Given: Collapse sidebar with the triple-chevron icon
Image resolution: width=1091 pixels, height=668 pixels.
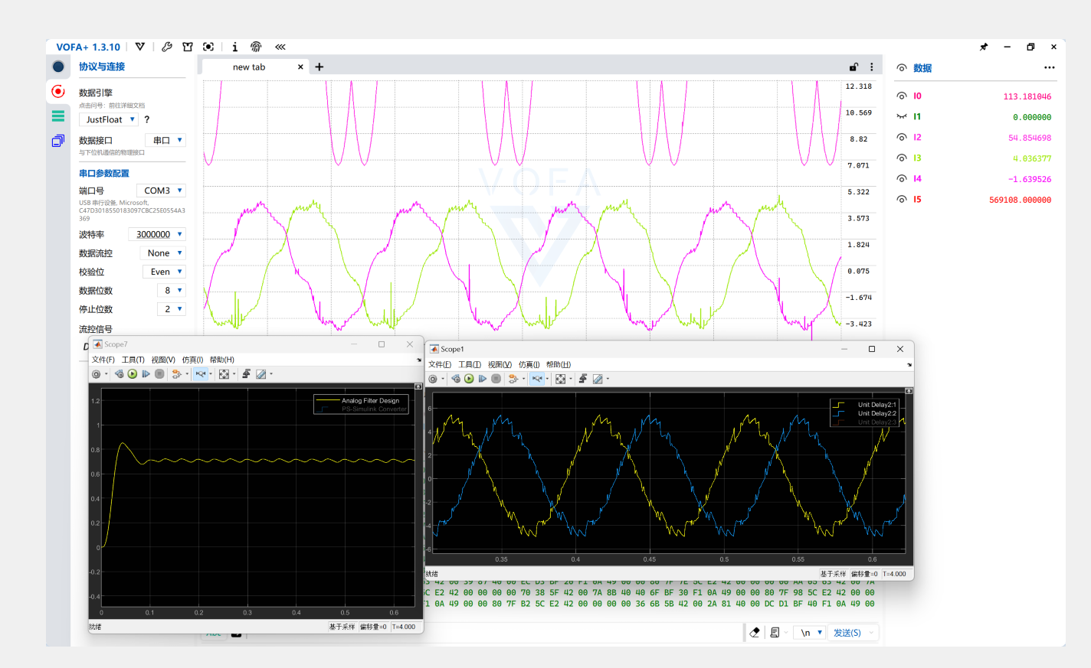Looking at the screenshot, I should click(280, 47).
